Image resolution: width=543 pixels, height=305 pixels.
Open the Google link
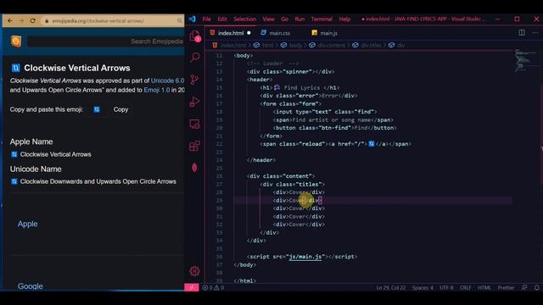(31, 286)
